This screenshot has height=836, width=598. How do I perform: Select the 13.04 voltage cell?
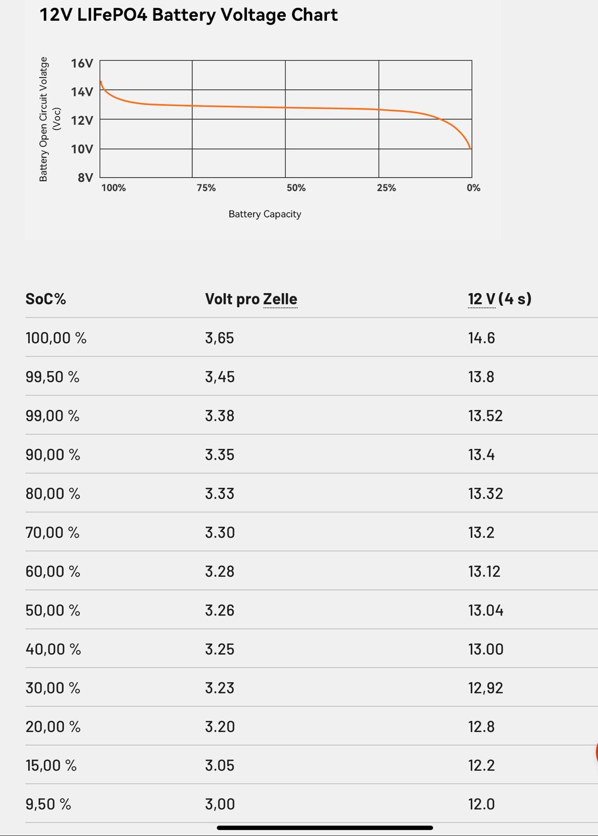(485, 610)
